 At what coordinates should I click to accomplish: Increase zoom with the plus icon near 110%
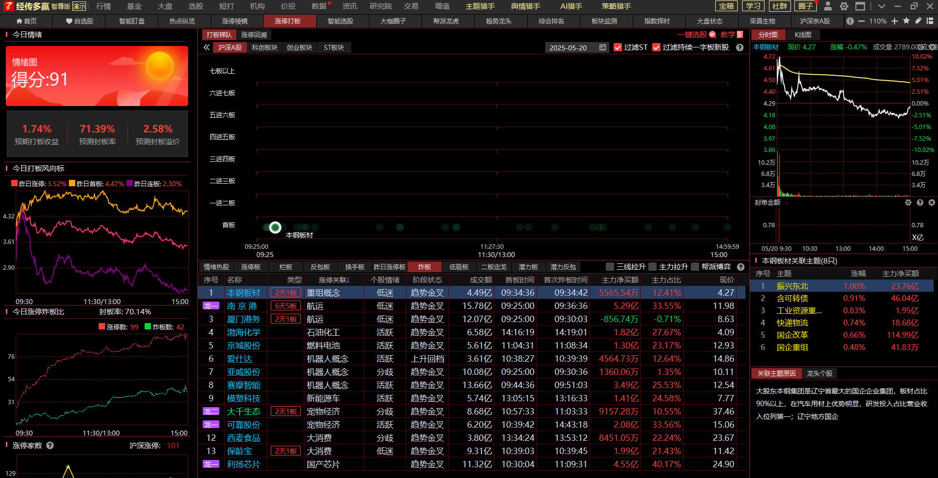(x=895, y=21)
